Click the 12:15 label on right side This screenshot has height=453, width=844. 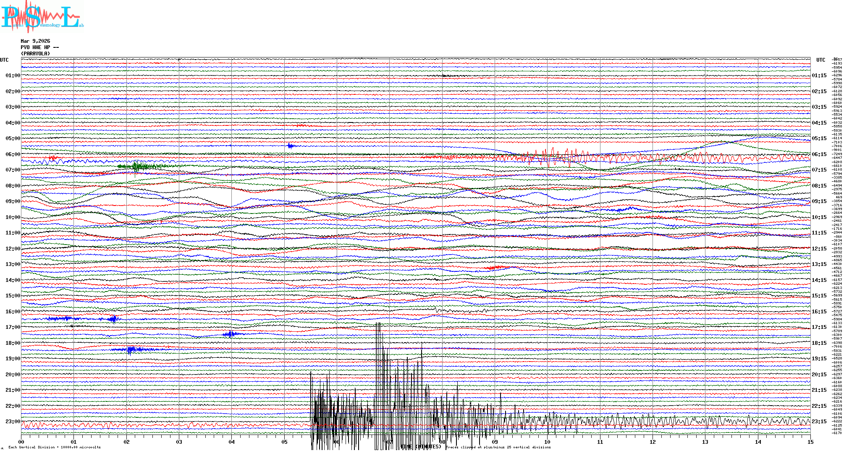819,249
